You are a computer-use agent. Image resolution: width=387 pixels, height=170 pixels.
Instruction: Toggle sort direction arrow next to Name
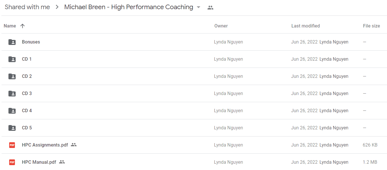point(23,26)
